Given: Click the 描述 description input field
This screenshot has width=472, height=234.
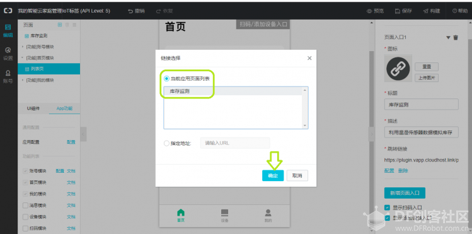Looking at the screenshot, I should pos(422,132).
